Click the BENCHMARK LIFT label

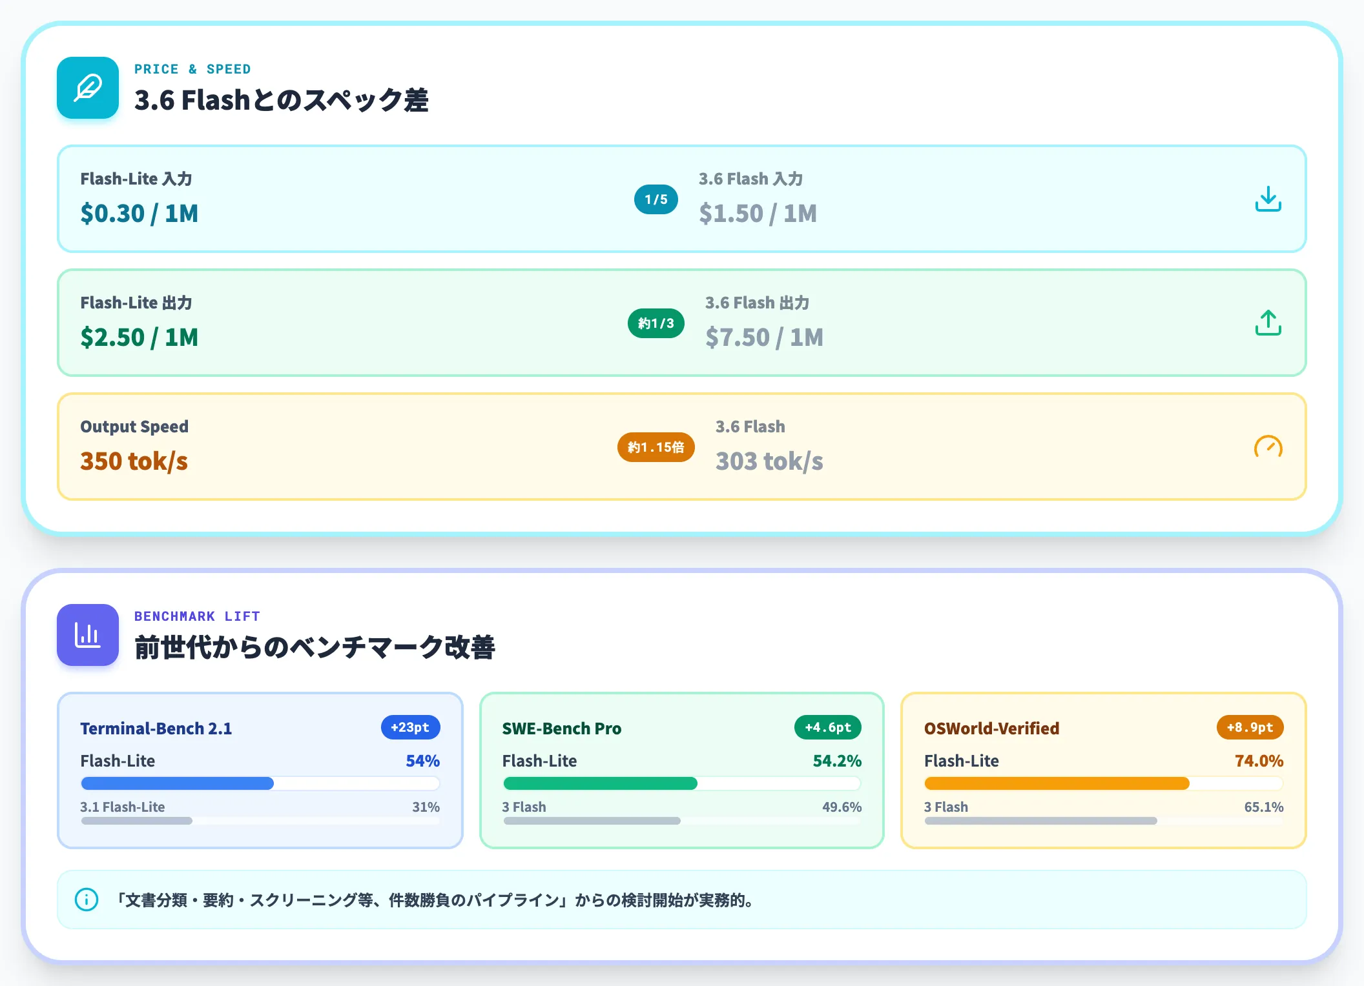(197, 616)
